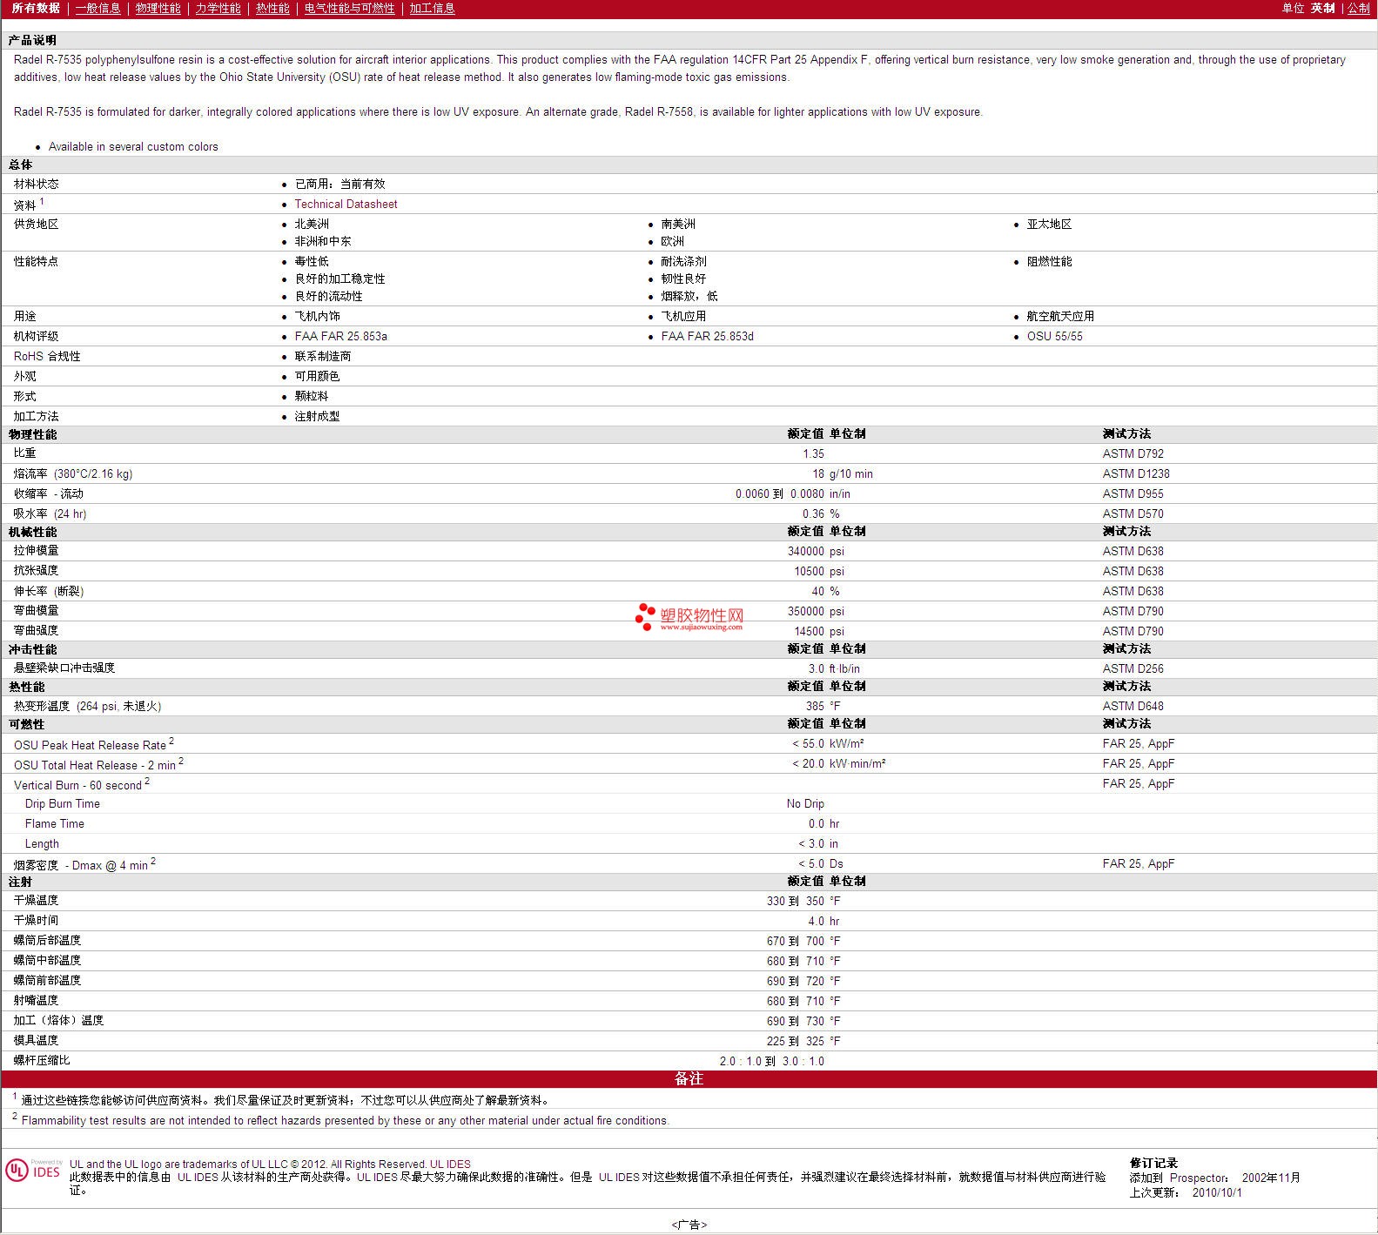Switch to the 加工信息 tab

[x=432, y=9]
